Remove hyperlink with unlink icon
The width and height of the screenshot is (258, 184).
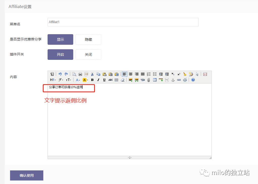pyautogui.click(x=185, y=80)
